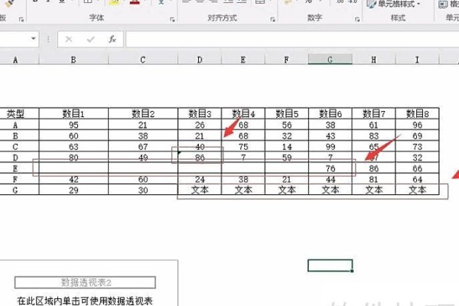Select cell 14 in the 数目5 column

[x=287, y=147]
